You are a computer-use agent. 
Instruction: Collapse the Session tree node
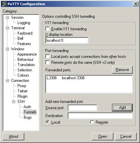[7, 17]
